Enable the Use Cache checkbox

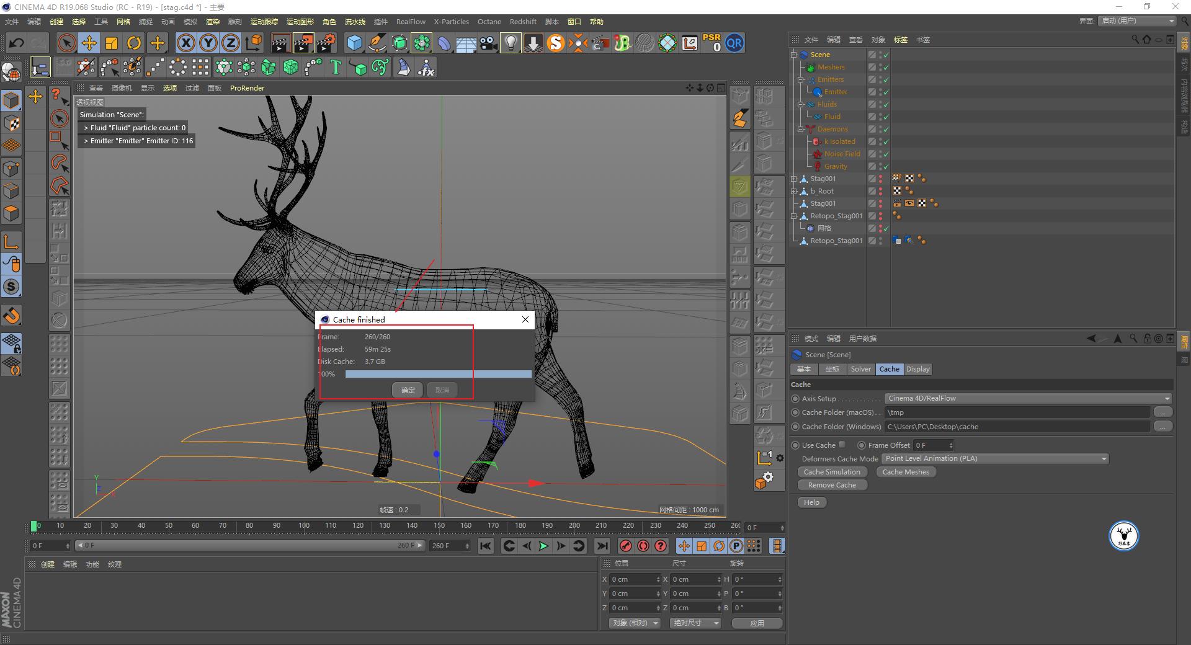(x=842, y=445)
